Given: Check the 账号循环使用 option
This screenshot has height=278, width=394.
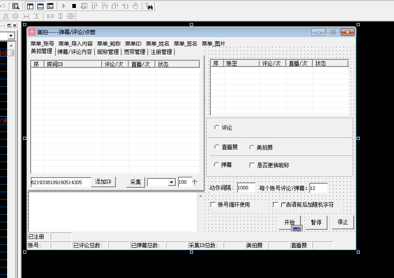Looking at the screenshot, I should (x=212, y=204).
